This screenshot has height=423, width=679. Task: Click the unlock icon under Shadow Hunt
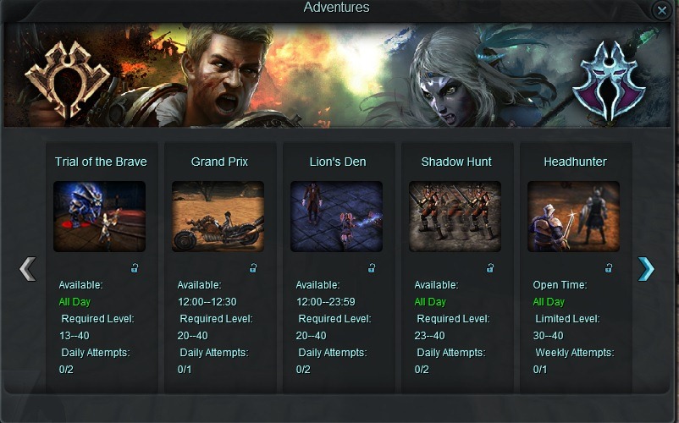coord(490,268)
